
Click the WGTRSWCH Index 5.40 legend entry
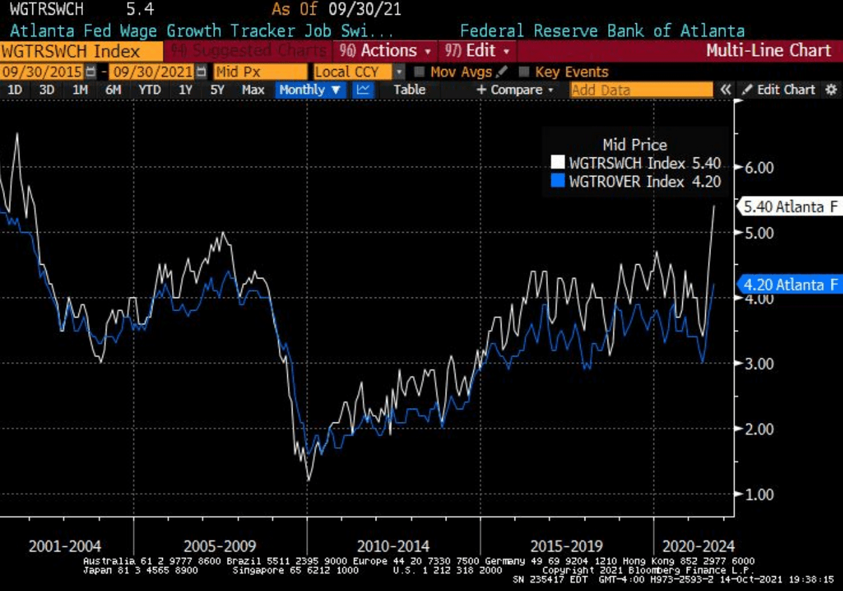click(645, 163)
